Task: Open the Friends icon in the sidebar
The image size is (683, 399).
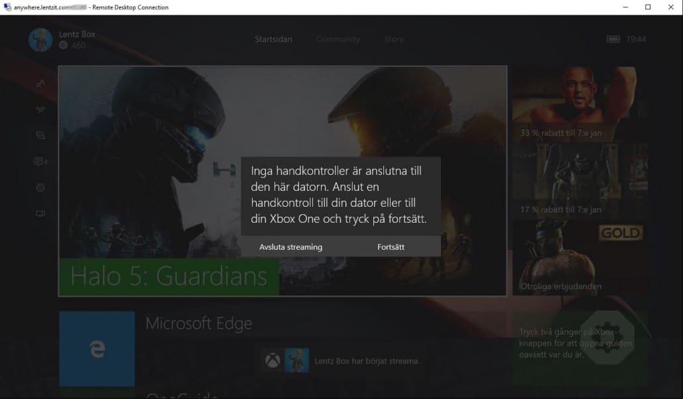Action: point(40,84)
